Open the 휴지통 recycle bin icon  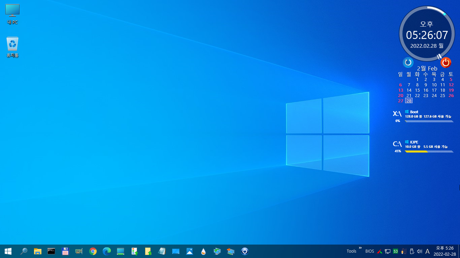[12, 47]
